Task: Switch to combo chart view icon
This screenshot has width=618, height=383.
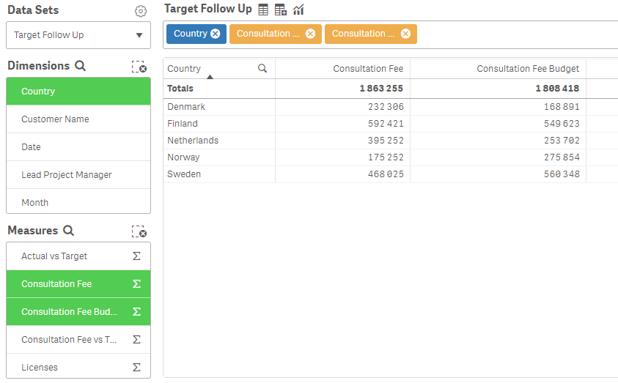Action: tap(298, 10)
